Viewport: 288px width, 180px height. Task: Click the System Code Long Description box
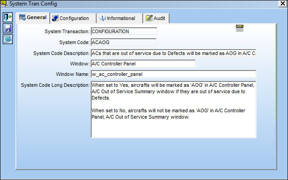click(174, 110)
